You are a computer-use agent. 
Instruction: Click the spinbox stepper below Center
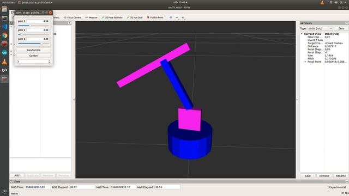tap(49, 62)
